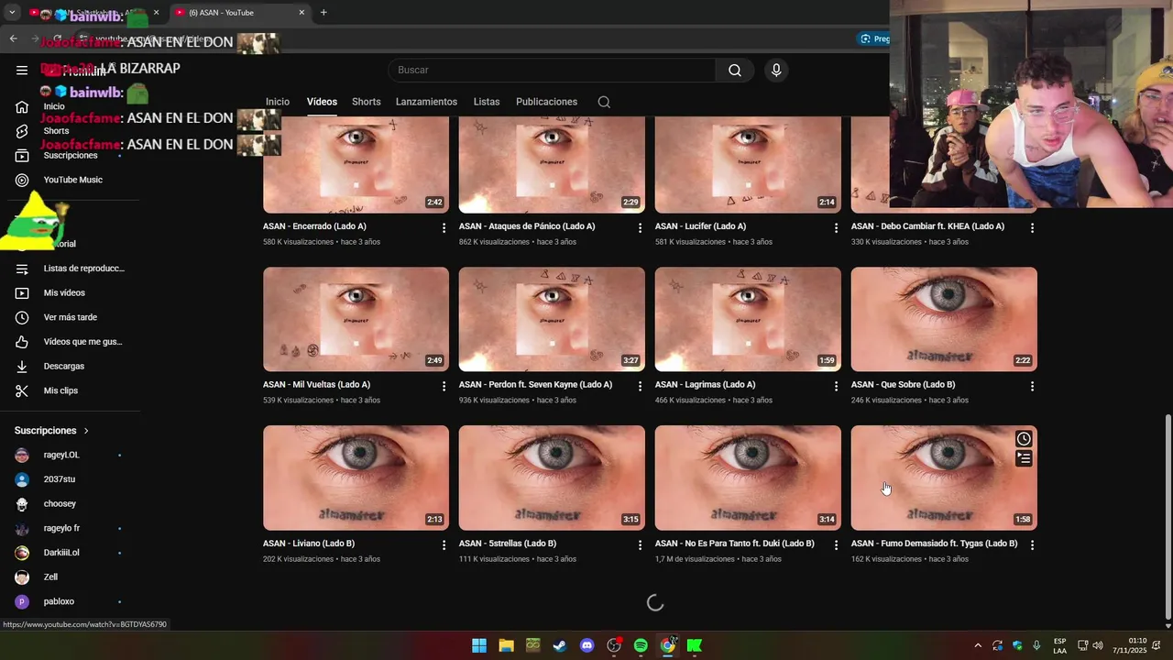Open options for Debo Cambiar video
This screenshot has height=660, width=1173.
[x=1032, y=227]
